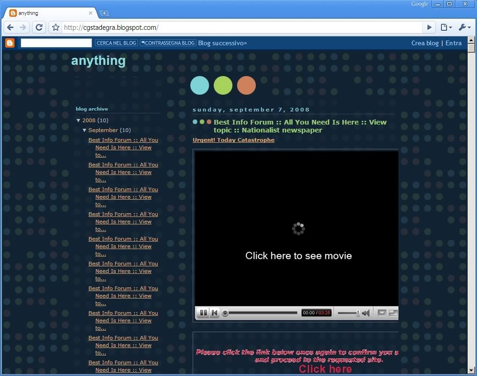Screen dimensions: 477x376
Task: Open the page control menu icon
Action: click(446, 28)
